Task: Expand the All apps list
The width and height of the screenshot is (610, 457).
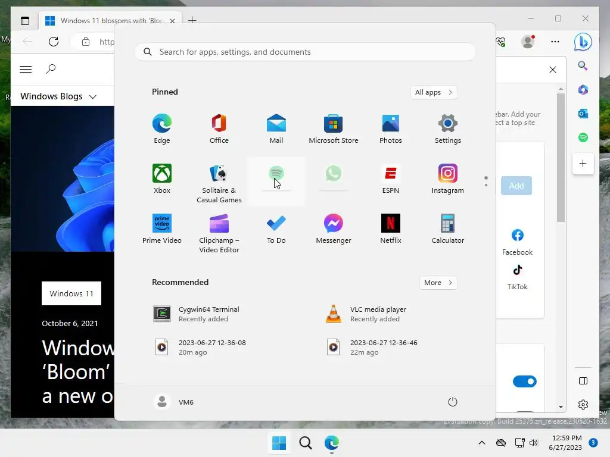Action: tap(434, 92)
